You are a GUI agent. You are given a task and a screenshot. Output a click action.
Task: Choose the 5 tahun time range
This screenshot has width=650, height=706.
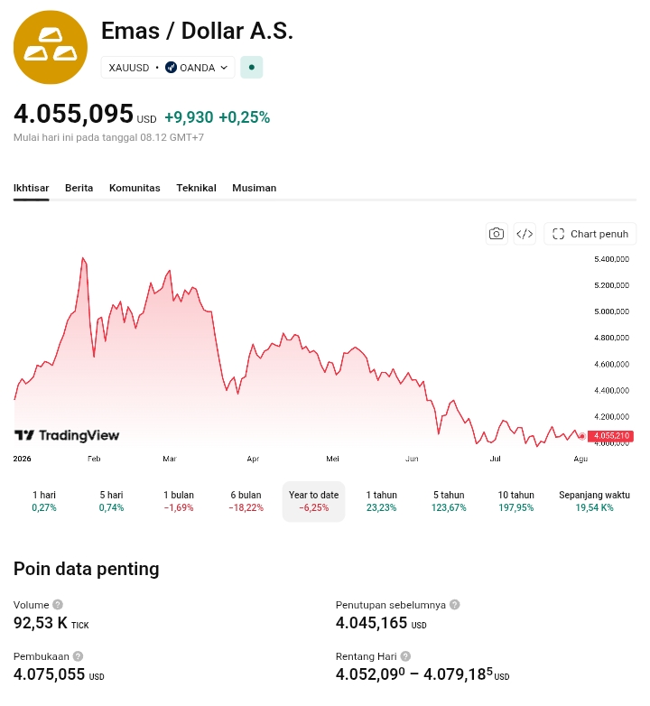pos(449,501)
